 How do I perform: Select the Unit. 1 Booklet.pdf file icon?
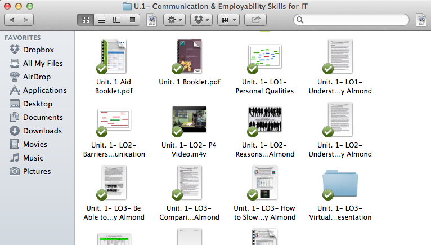pyautogui.click(x=190, y=56)
